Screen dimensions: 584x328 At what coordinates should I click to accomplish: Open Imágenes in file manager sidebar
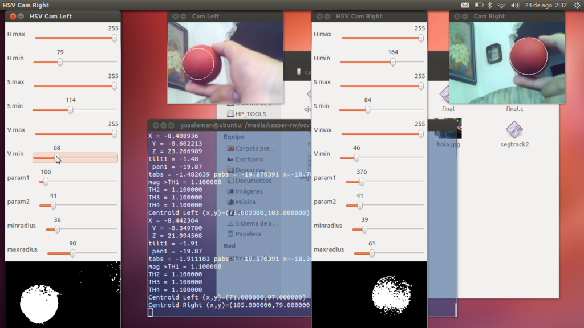point(245,191)
